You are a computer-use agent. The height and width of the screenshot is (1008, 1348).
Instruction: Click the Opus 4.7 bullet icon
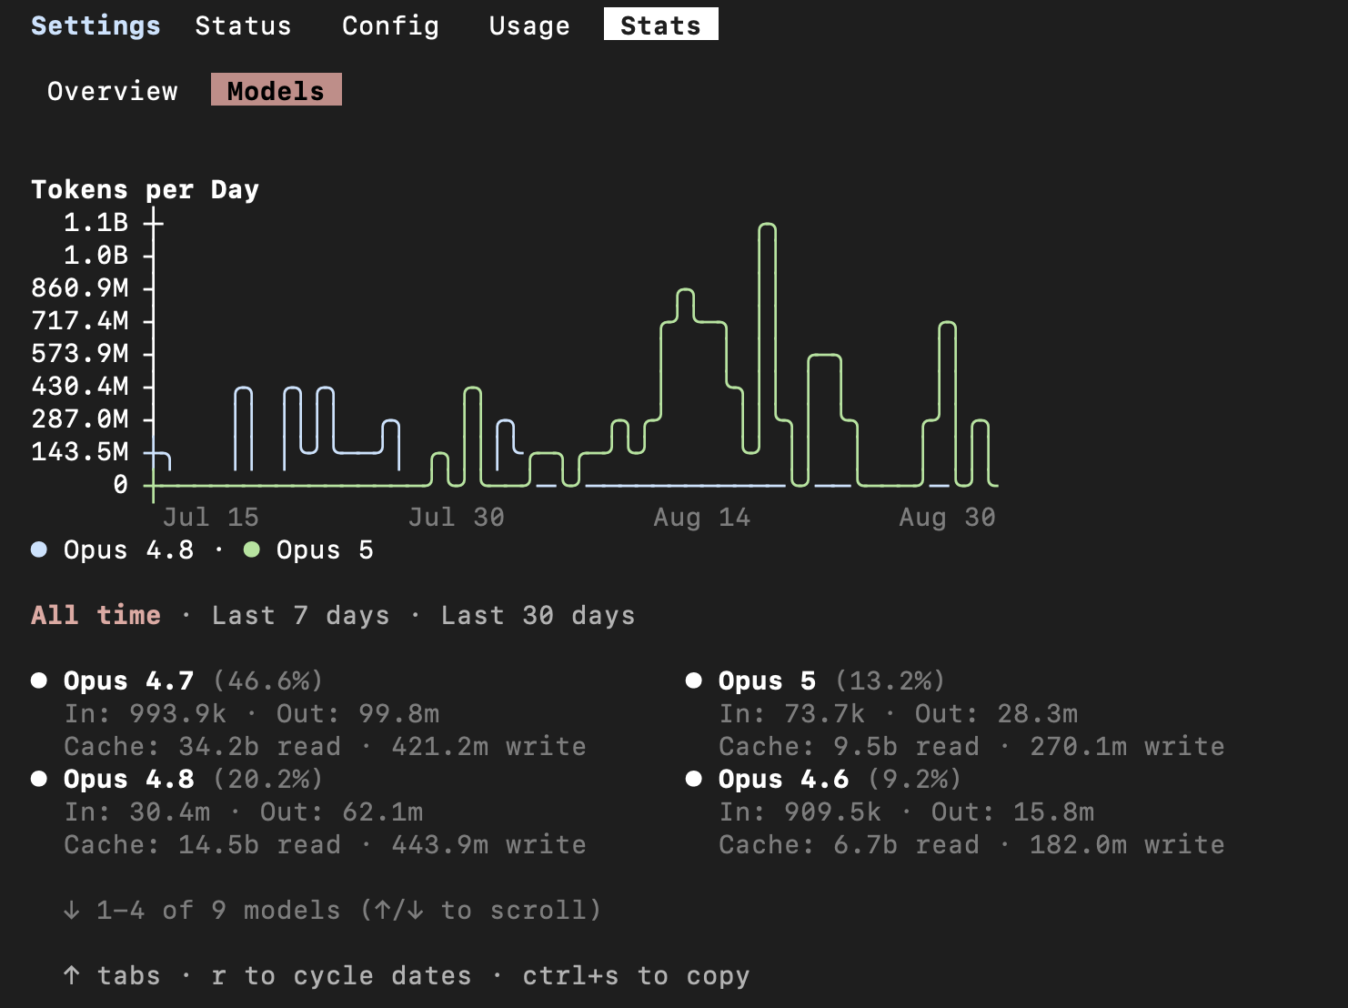point(39,680)
